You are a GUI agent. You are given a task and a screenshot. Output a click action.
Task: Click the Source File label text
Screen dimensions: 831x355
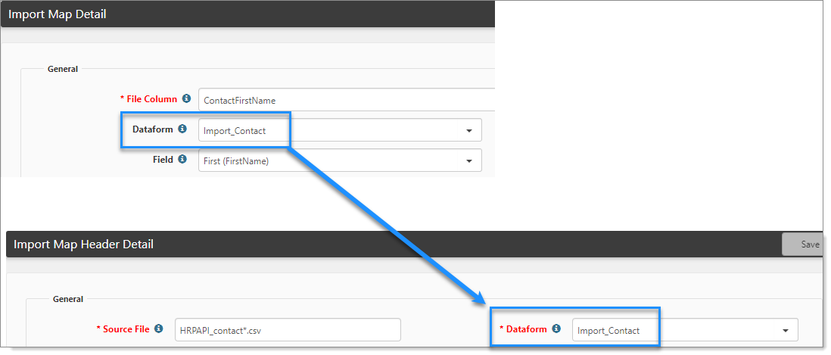coord(126,329)
